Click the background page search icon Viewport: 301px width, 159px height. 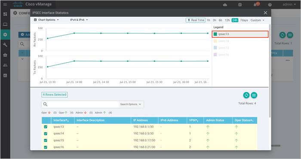[22, 44]
